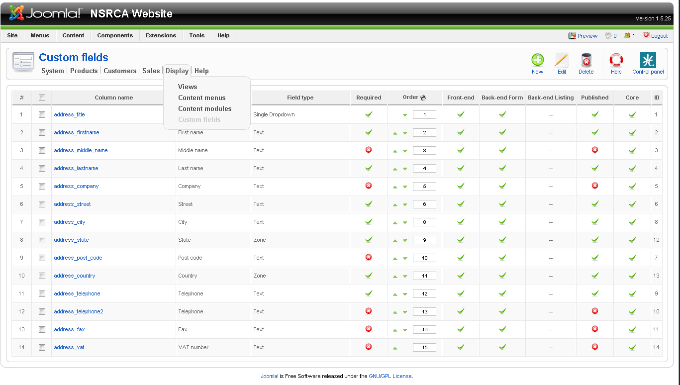Open the Products submenu
This screenshot has width=680, height=385.
pyautogui.click(x=84, y=71)
